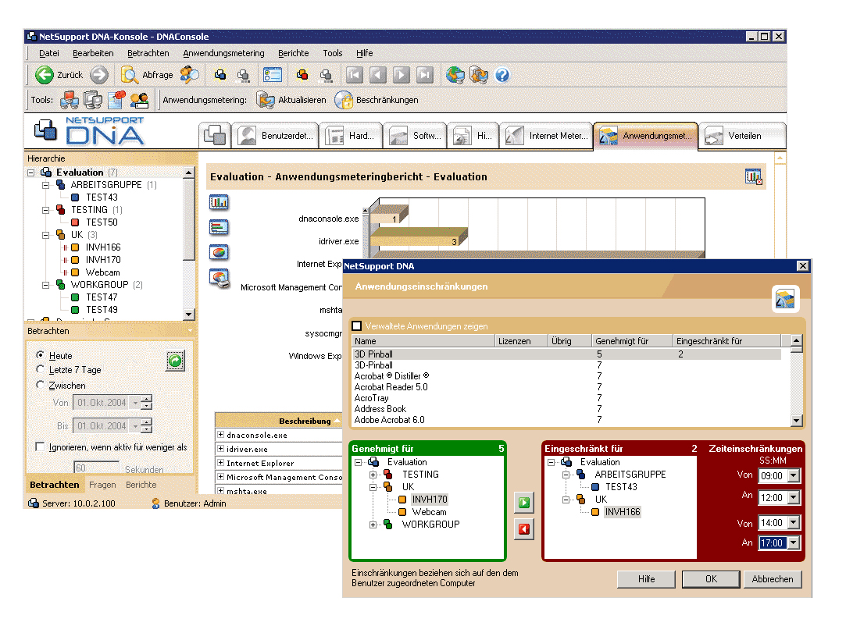
Task: Select the Letzte 7 Tage radio button
Action: point(40,368)
